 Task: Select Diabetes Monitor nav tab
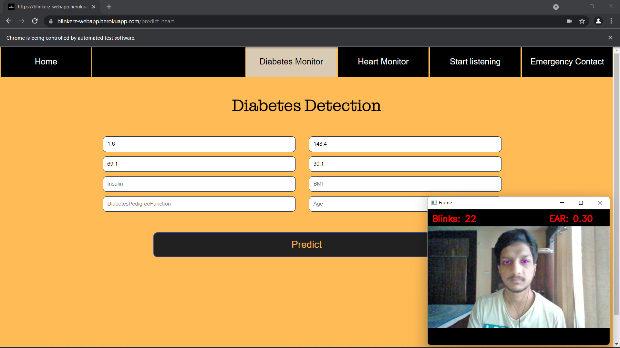[291, 62]
